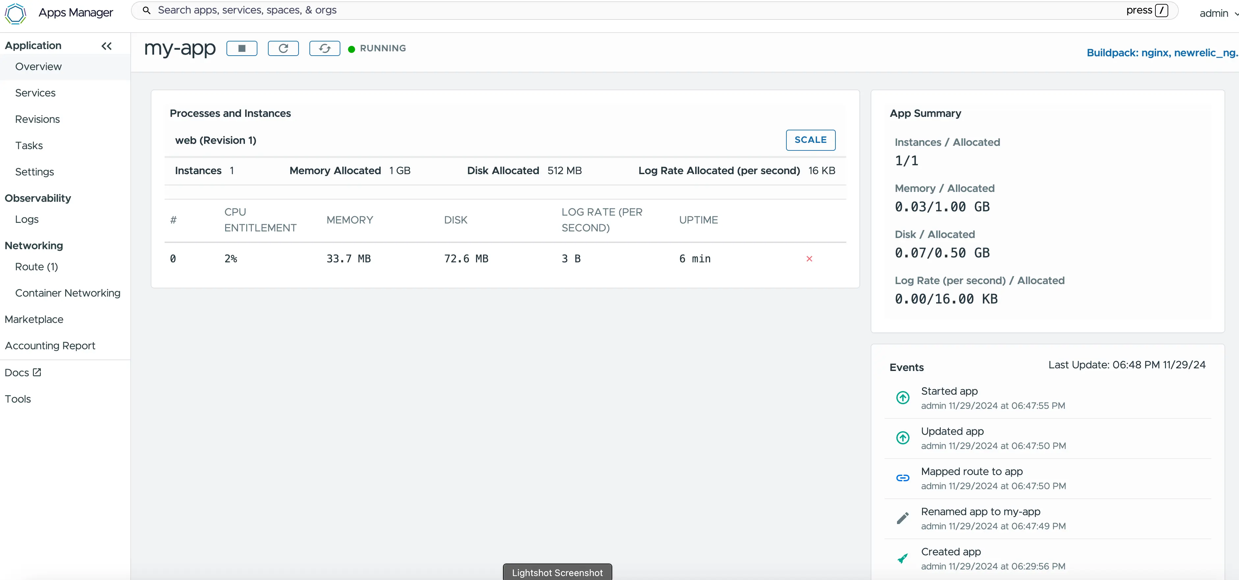Click the Mapped route to app event
1239x580 pixels.
(972, 471)
